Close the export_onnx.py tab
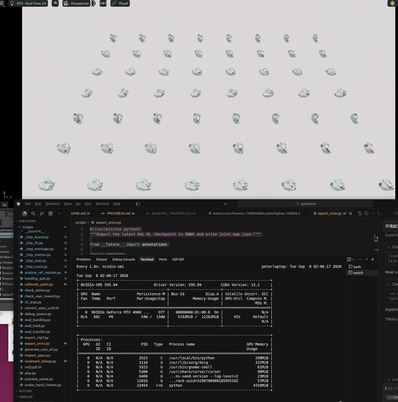This screenshot has width=398, height=402. click(350, 214)
